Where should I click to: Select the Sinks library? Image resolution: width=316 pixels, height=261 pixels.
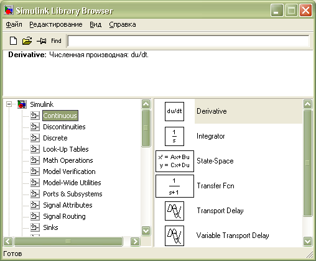pos(50,227)
